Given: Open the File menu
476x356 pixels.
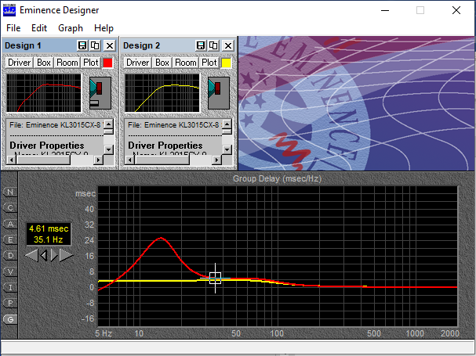Looking at the screenshot, I should coord(13,28).
